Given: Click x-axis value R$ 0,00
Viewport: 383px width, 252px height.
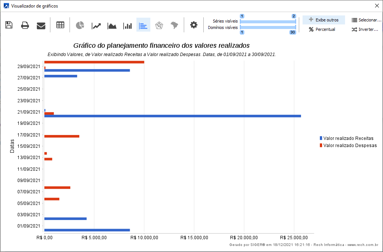Looking at the screenshot, I should point(44,238).
